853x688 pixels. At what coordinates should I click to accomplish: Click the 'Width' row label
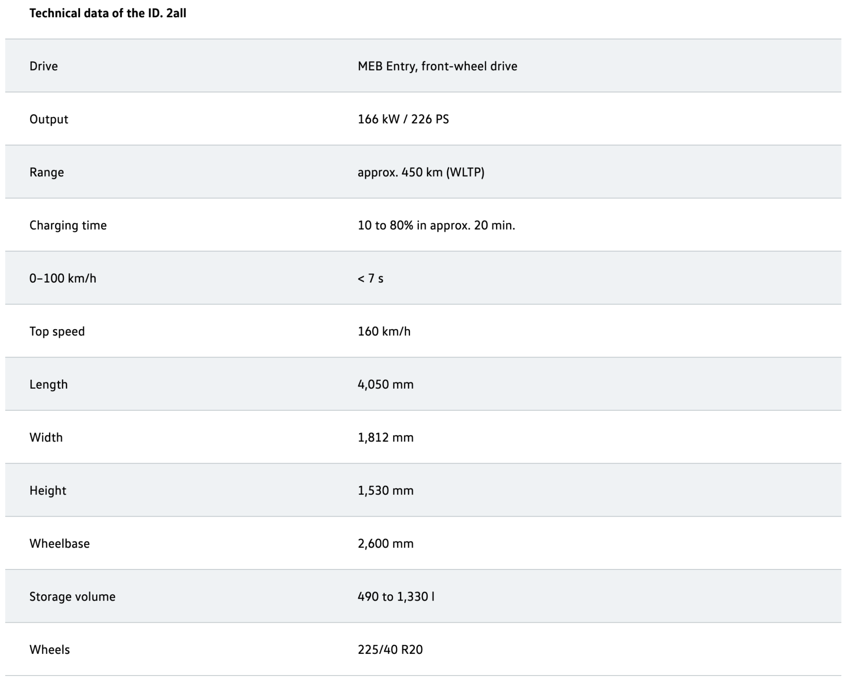tap(46, 437)
